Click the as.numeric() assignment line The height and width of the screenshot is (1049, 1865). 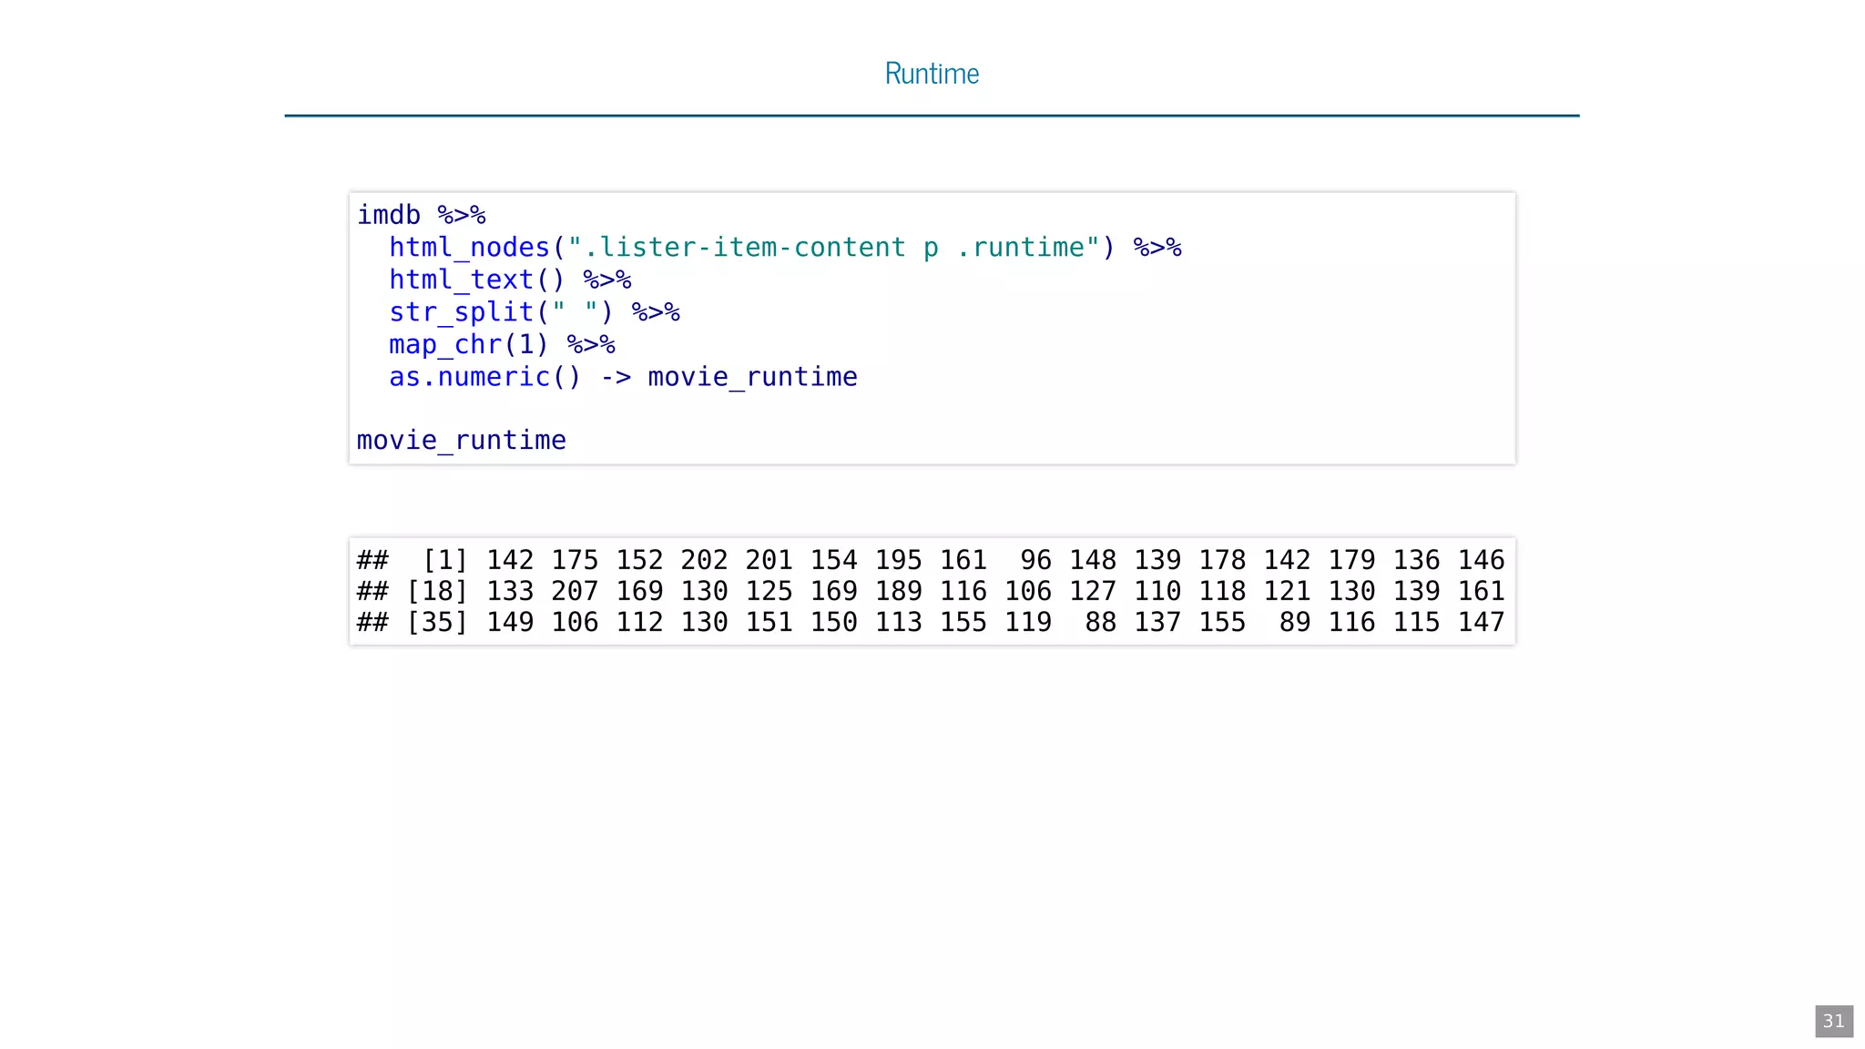[623, 377]
